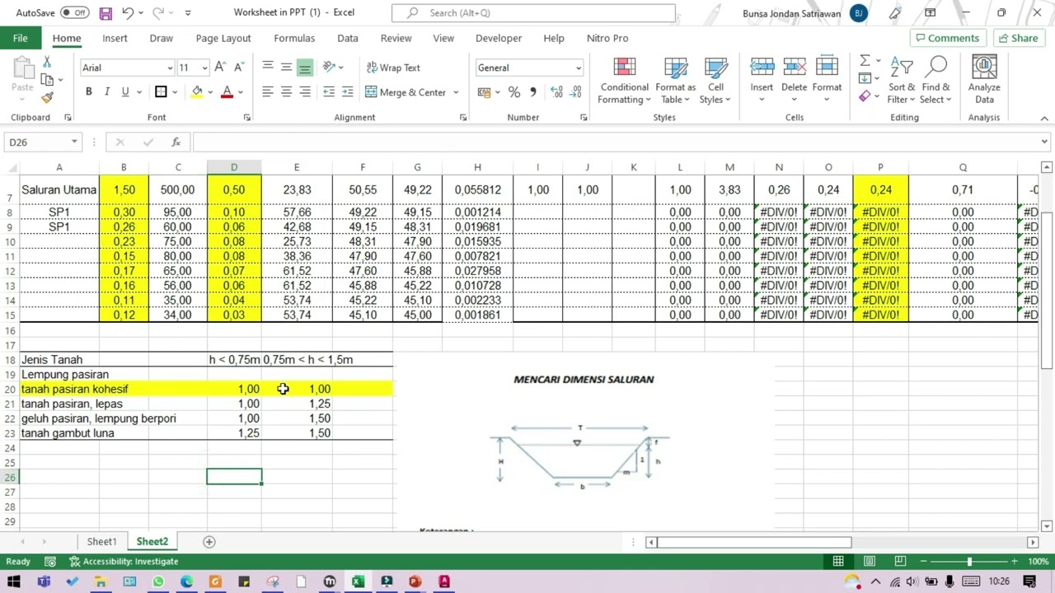Viewport: 1055px width, 593px height.
Task: Open the Merge & Center dropdown arrow
Action: click(455, 92)
